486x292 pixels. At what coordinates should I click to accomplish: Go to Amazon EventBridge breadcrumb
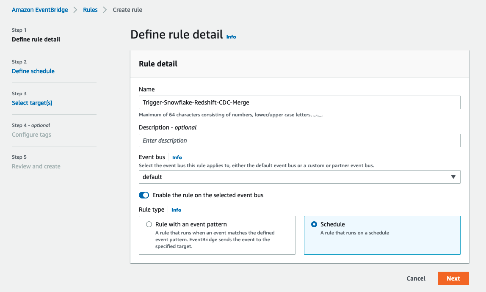tap(40, 10)
